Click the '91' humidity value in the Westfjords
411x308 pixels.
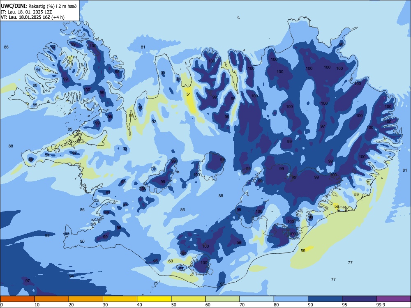tap(38, 70)
